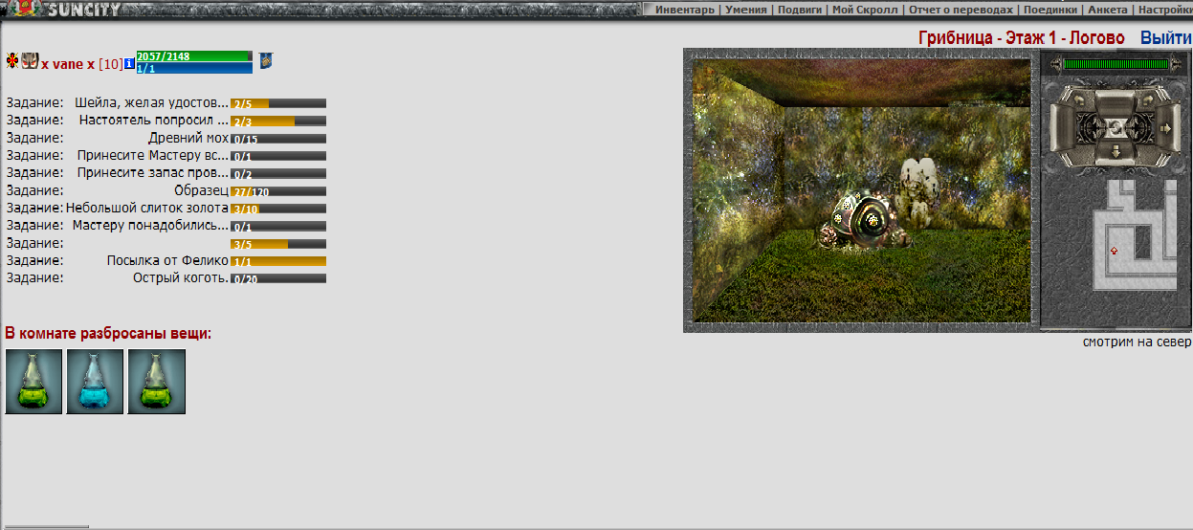Click the 2/3 quest progress bar
The image size is (1193, 530).
(278, 121)
